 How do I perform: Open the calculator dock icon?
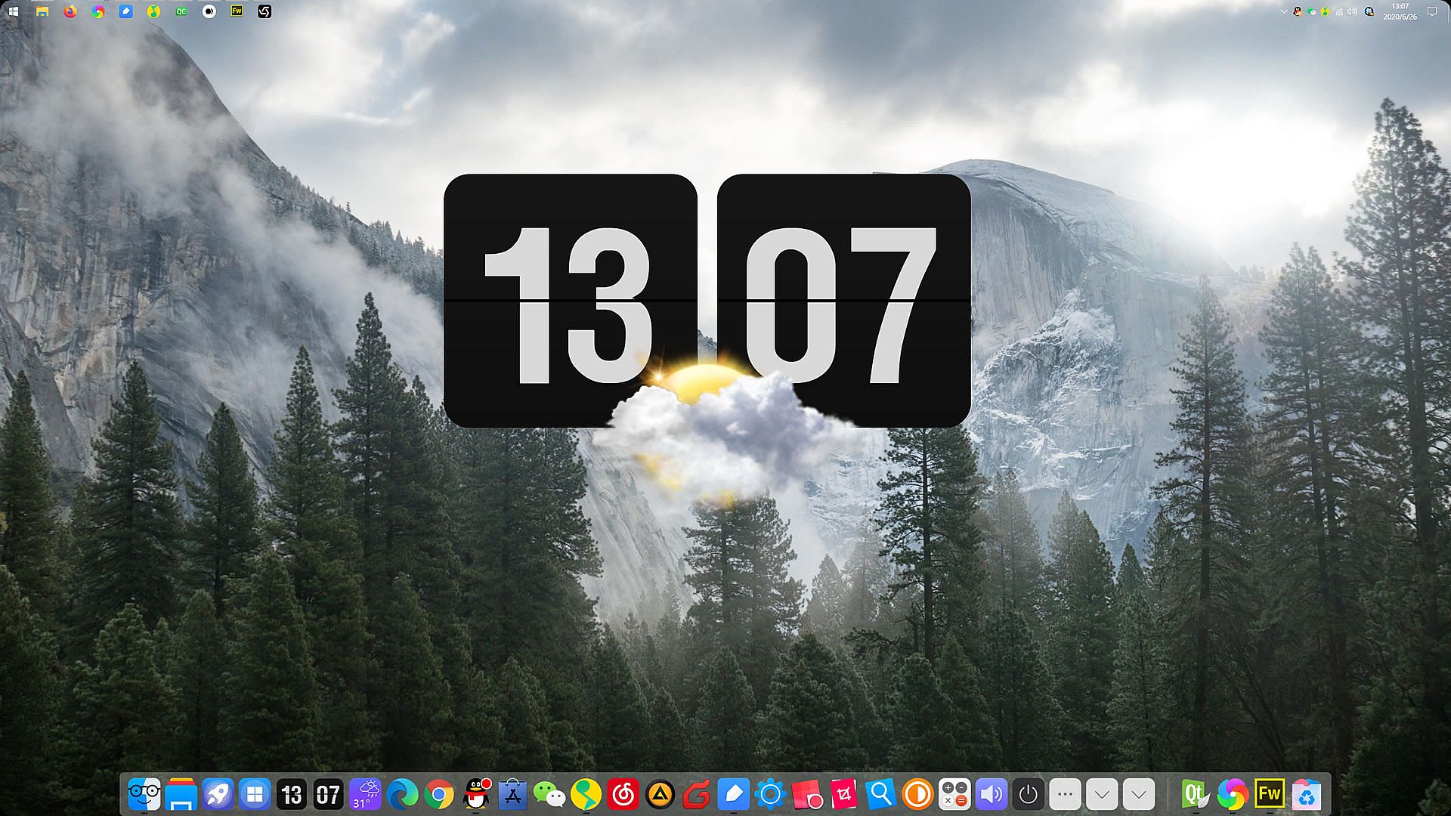click(x=954, y=795)
